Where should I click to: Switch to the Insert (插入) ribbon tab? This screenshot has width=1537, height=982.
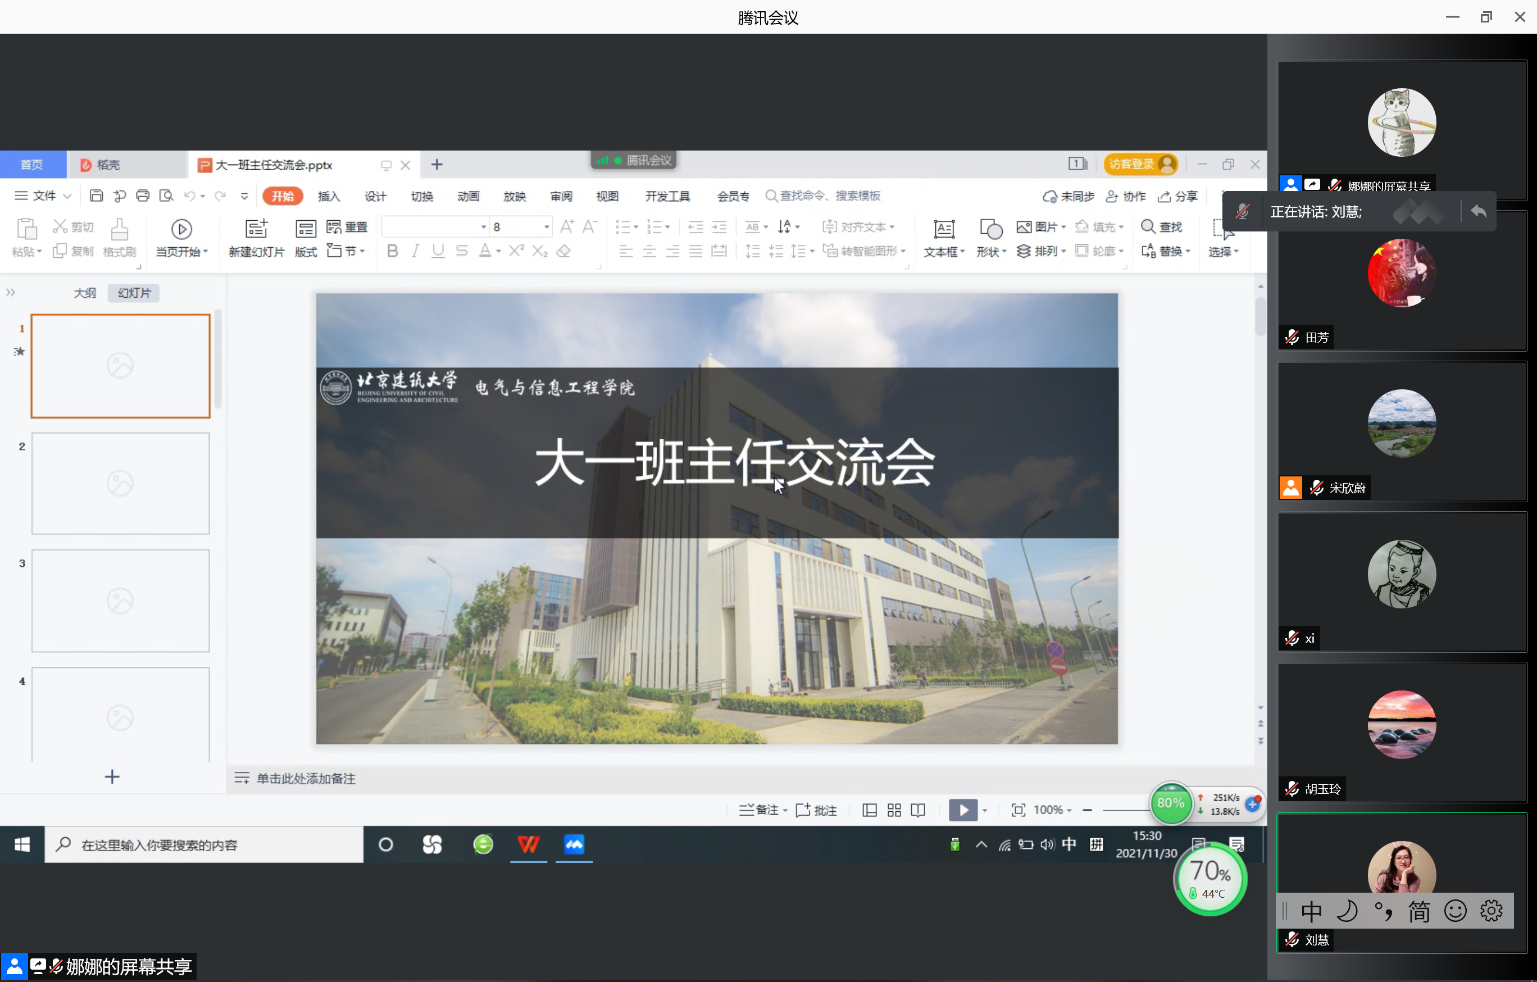coord(329,196)
